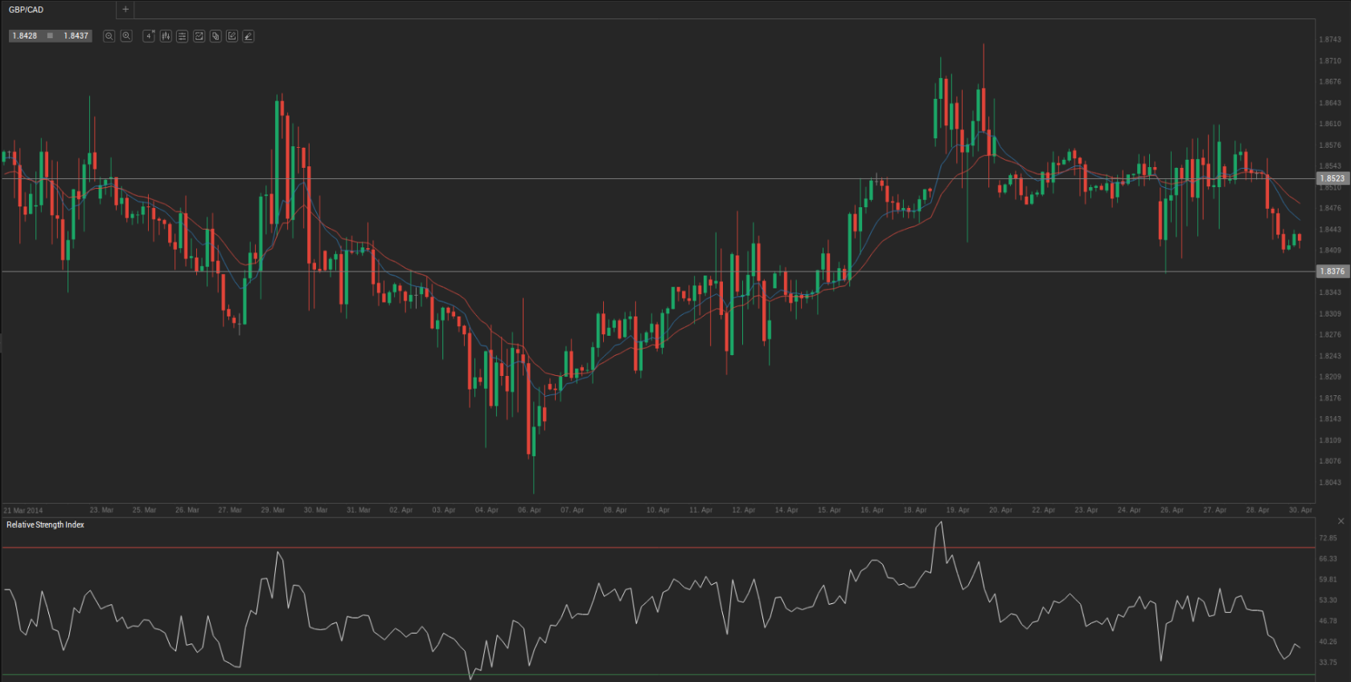Close the Relative Strength Index panel

tap(1341, 521)
